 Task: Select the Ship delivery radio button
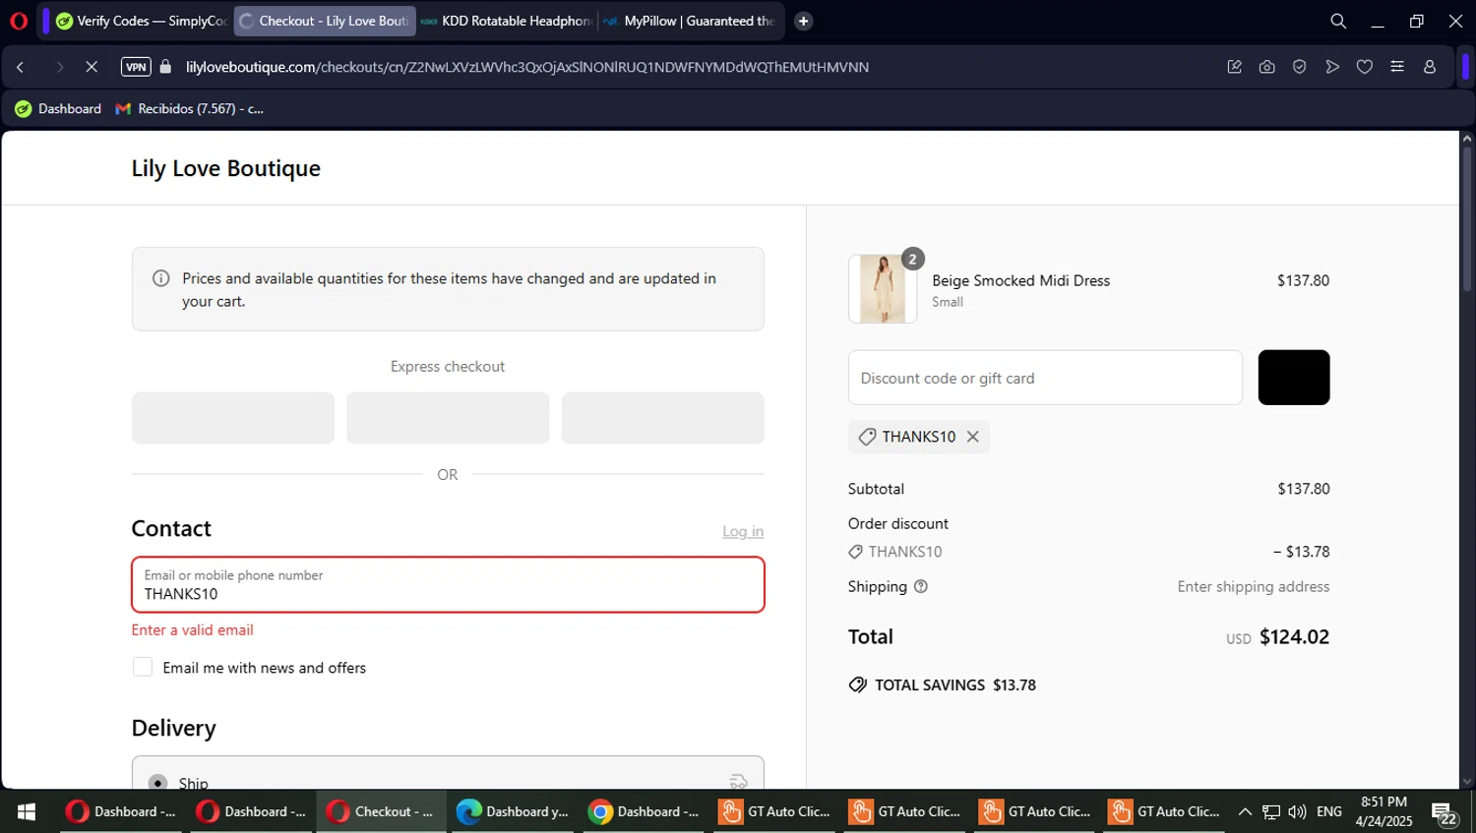(157, 783)
